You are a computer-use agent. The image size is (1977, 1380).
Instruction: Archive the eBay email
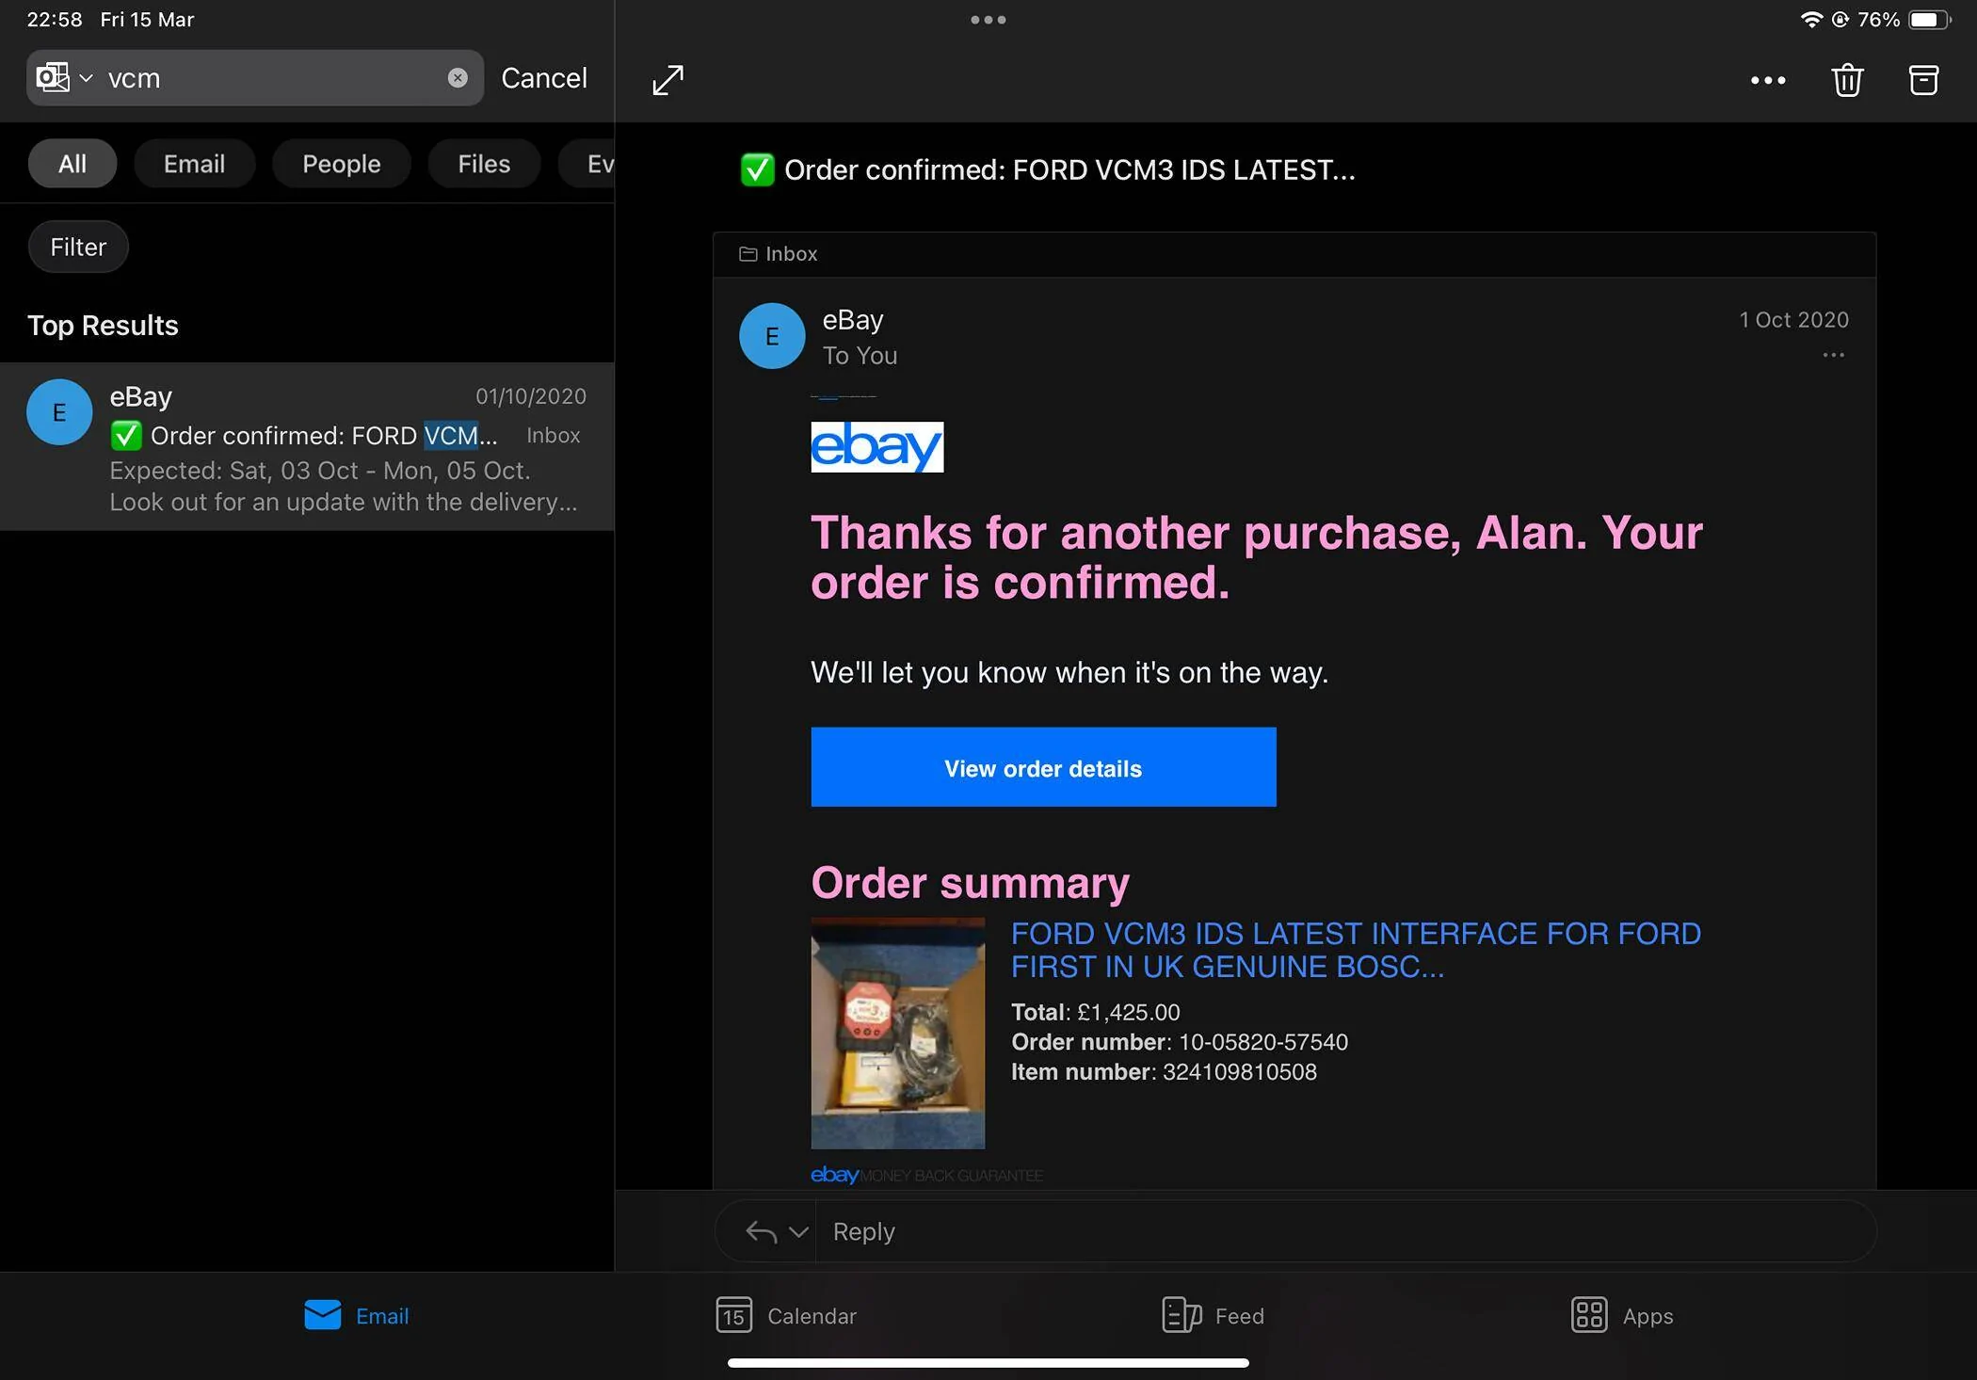(x=1923, y=79)
